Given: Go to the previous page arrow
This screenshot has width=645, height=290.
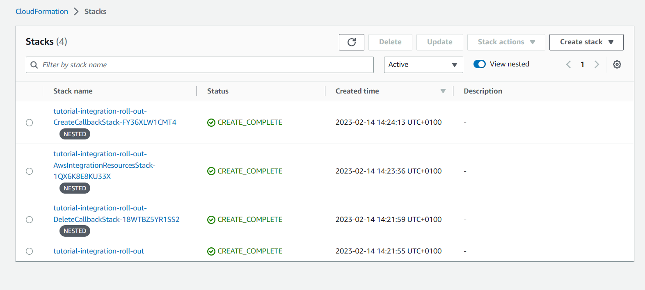Looking at the screenshot, I should [568, 64].
